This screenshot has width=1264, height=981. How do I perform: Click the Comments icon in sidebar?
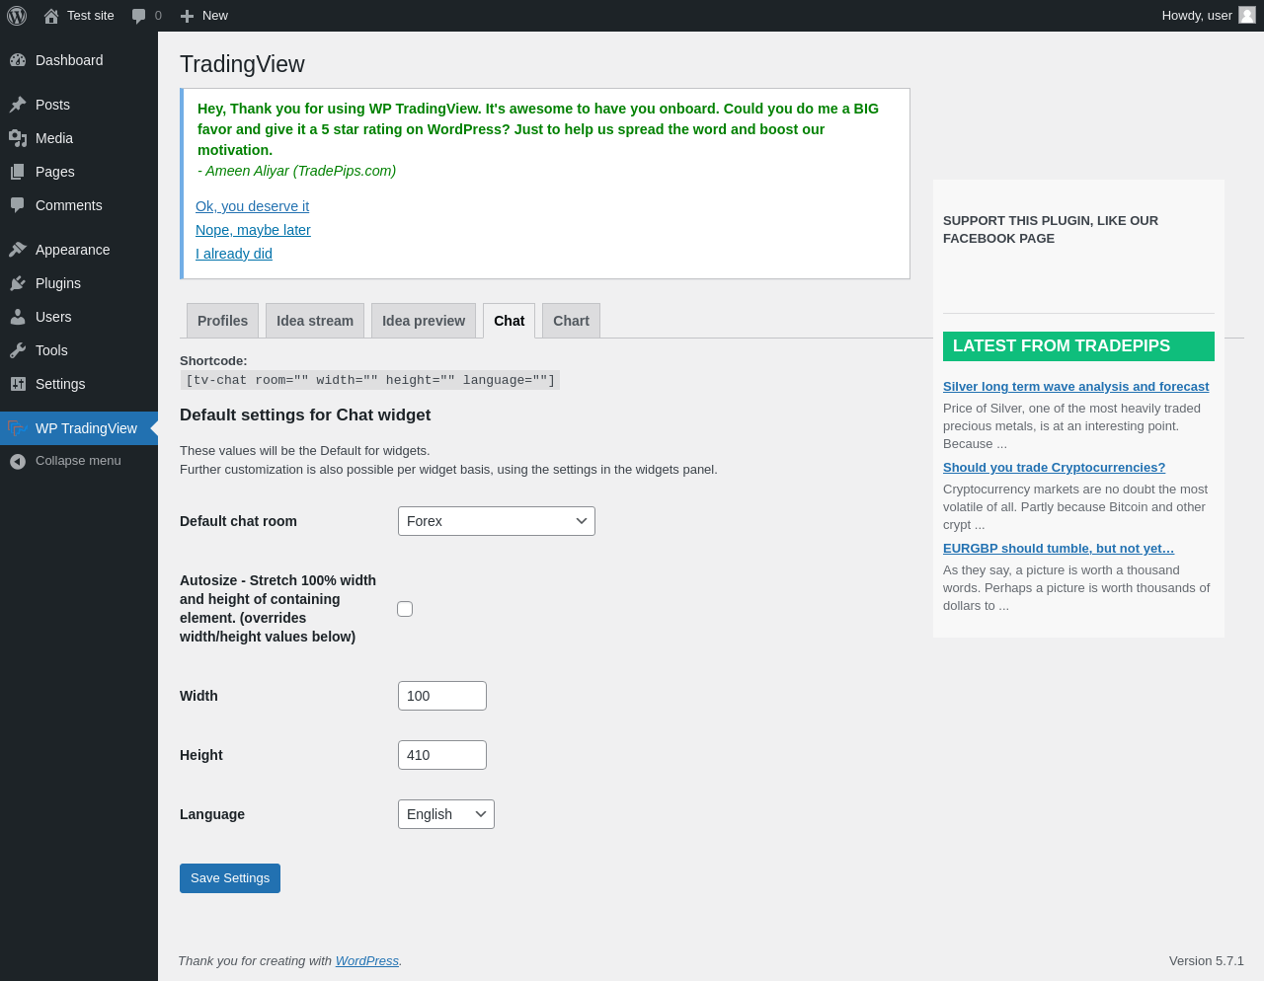(x=18, y=205)
